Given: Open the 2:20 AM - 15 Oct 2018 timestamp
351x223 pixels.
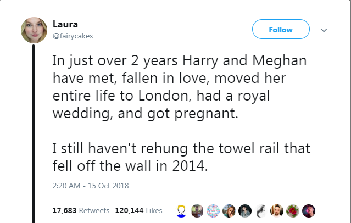Looking at the screenshot, I should [x=90, y=186].
